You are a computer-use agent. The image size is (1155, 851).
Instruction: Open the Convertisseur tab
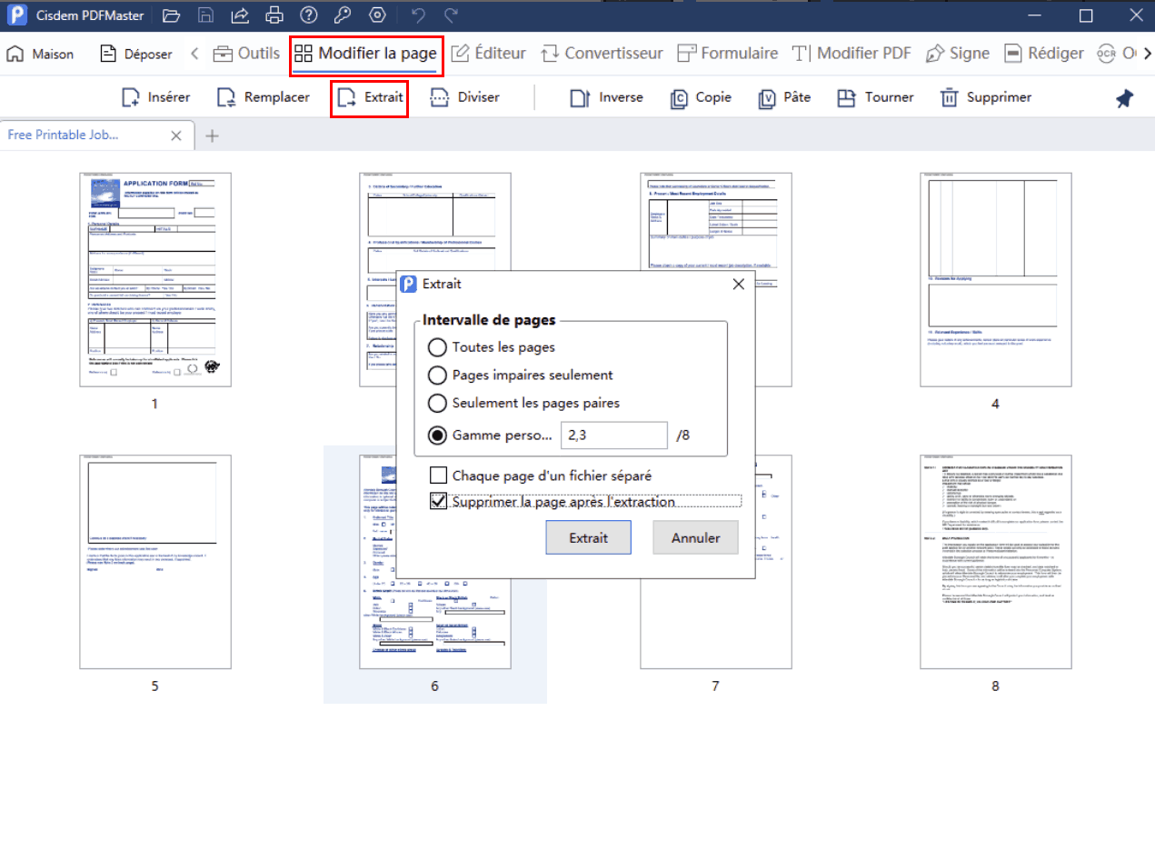click(x=602, y=54)
